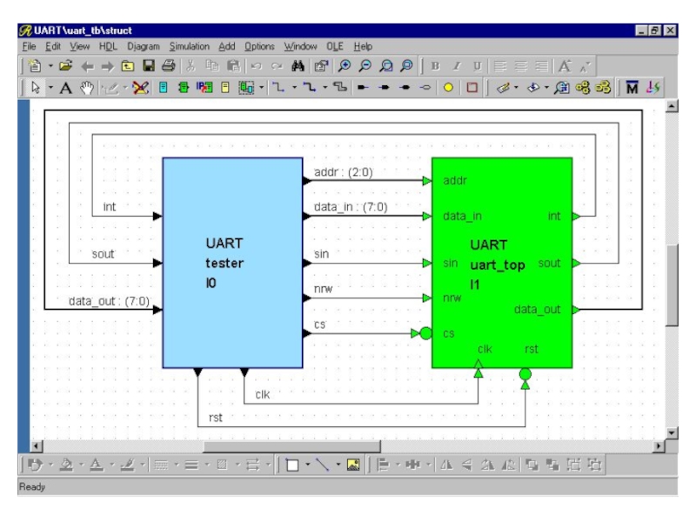Image resolution: width=696 pixels, height=522 pixels.
Task: Expand the New document dropdown arrow
Action: 49,65
